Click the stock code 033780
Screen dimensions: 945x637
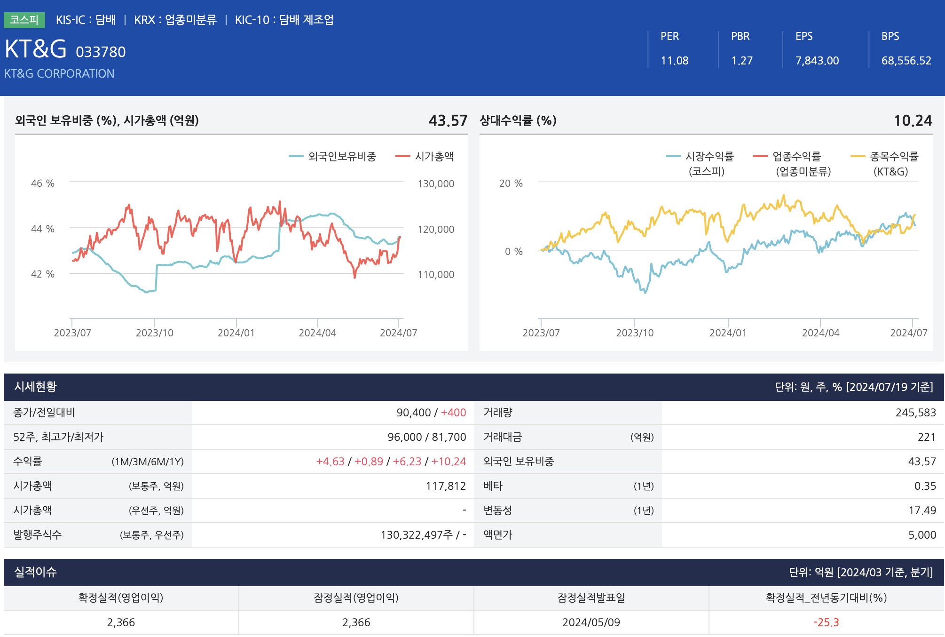tap(101, 52)
